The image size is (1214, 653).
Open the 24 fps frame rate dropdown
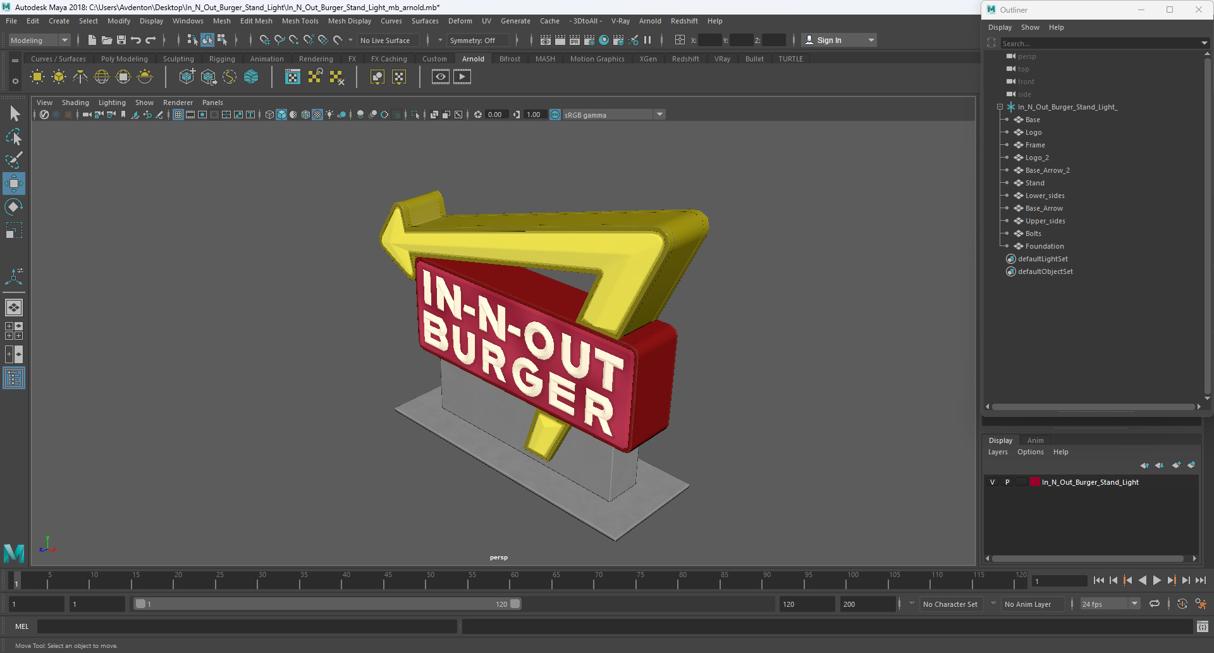tap(1135, 604)
